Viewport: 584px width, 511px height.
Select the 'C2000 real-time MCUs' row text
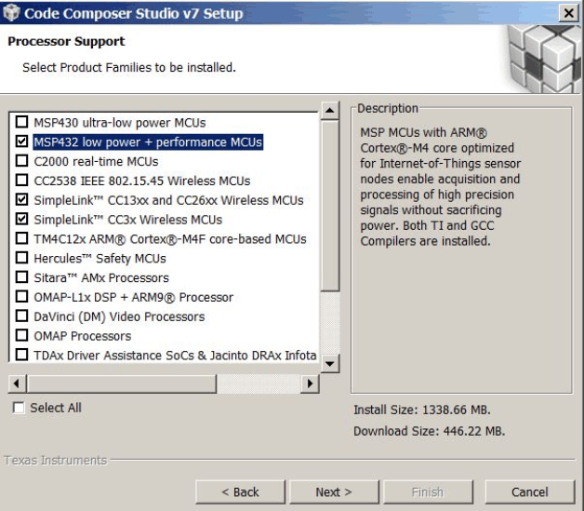pyautogui.click(x=96, y=161)
